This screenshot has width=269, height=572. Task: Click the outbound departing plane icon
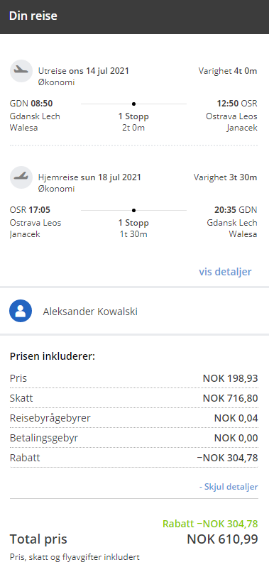(21, 71)
